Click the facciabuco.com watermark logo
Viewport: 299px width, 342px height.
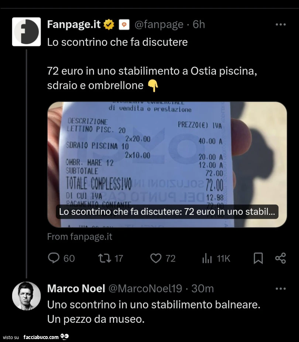[x=46, y=337]
